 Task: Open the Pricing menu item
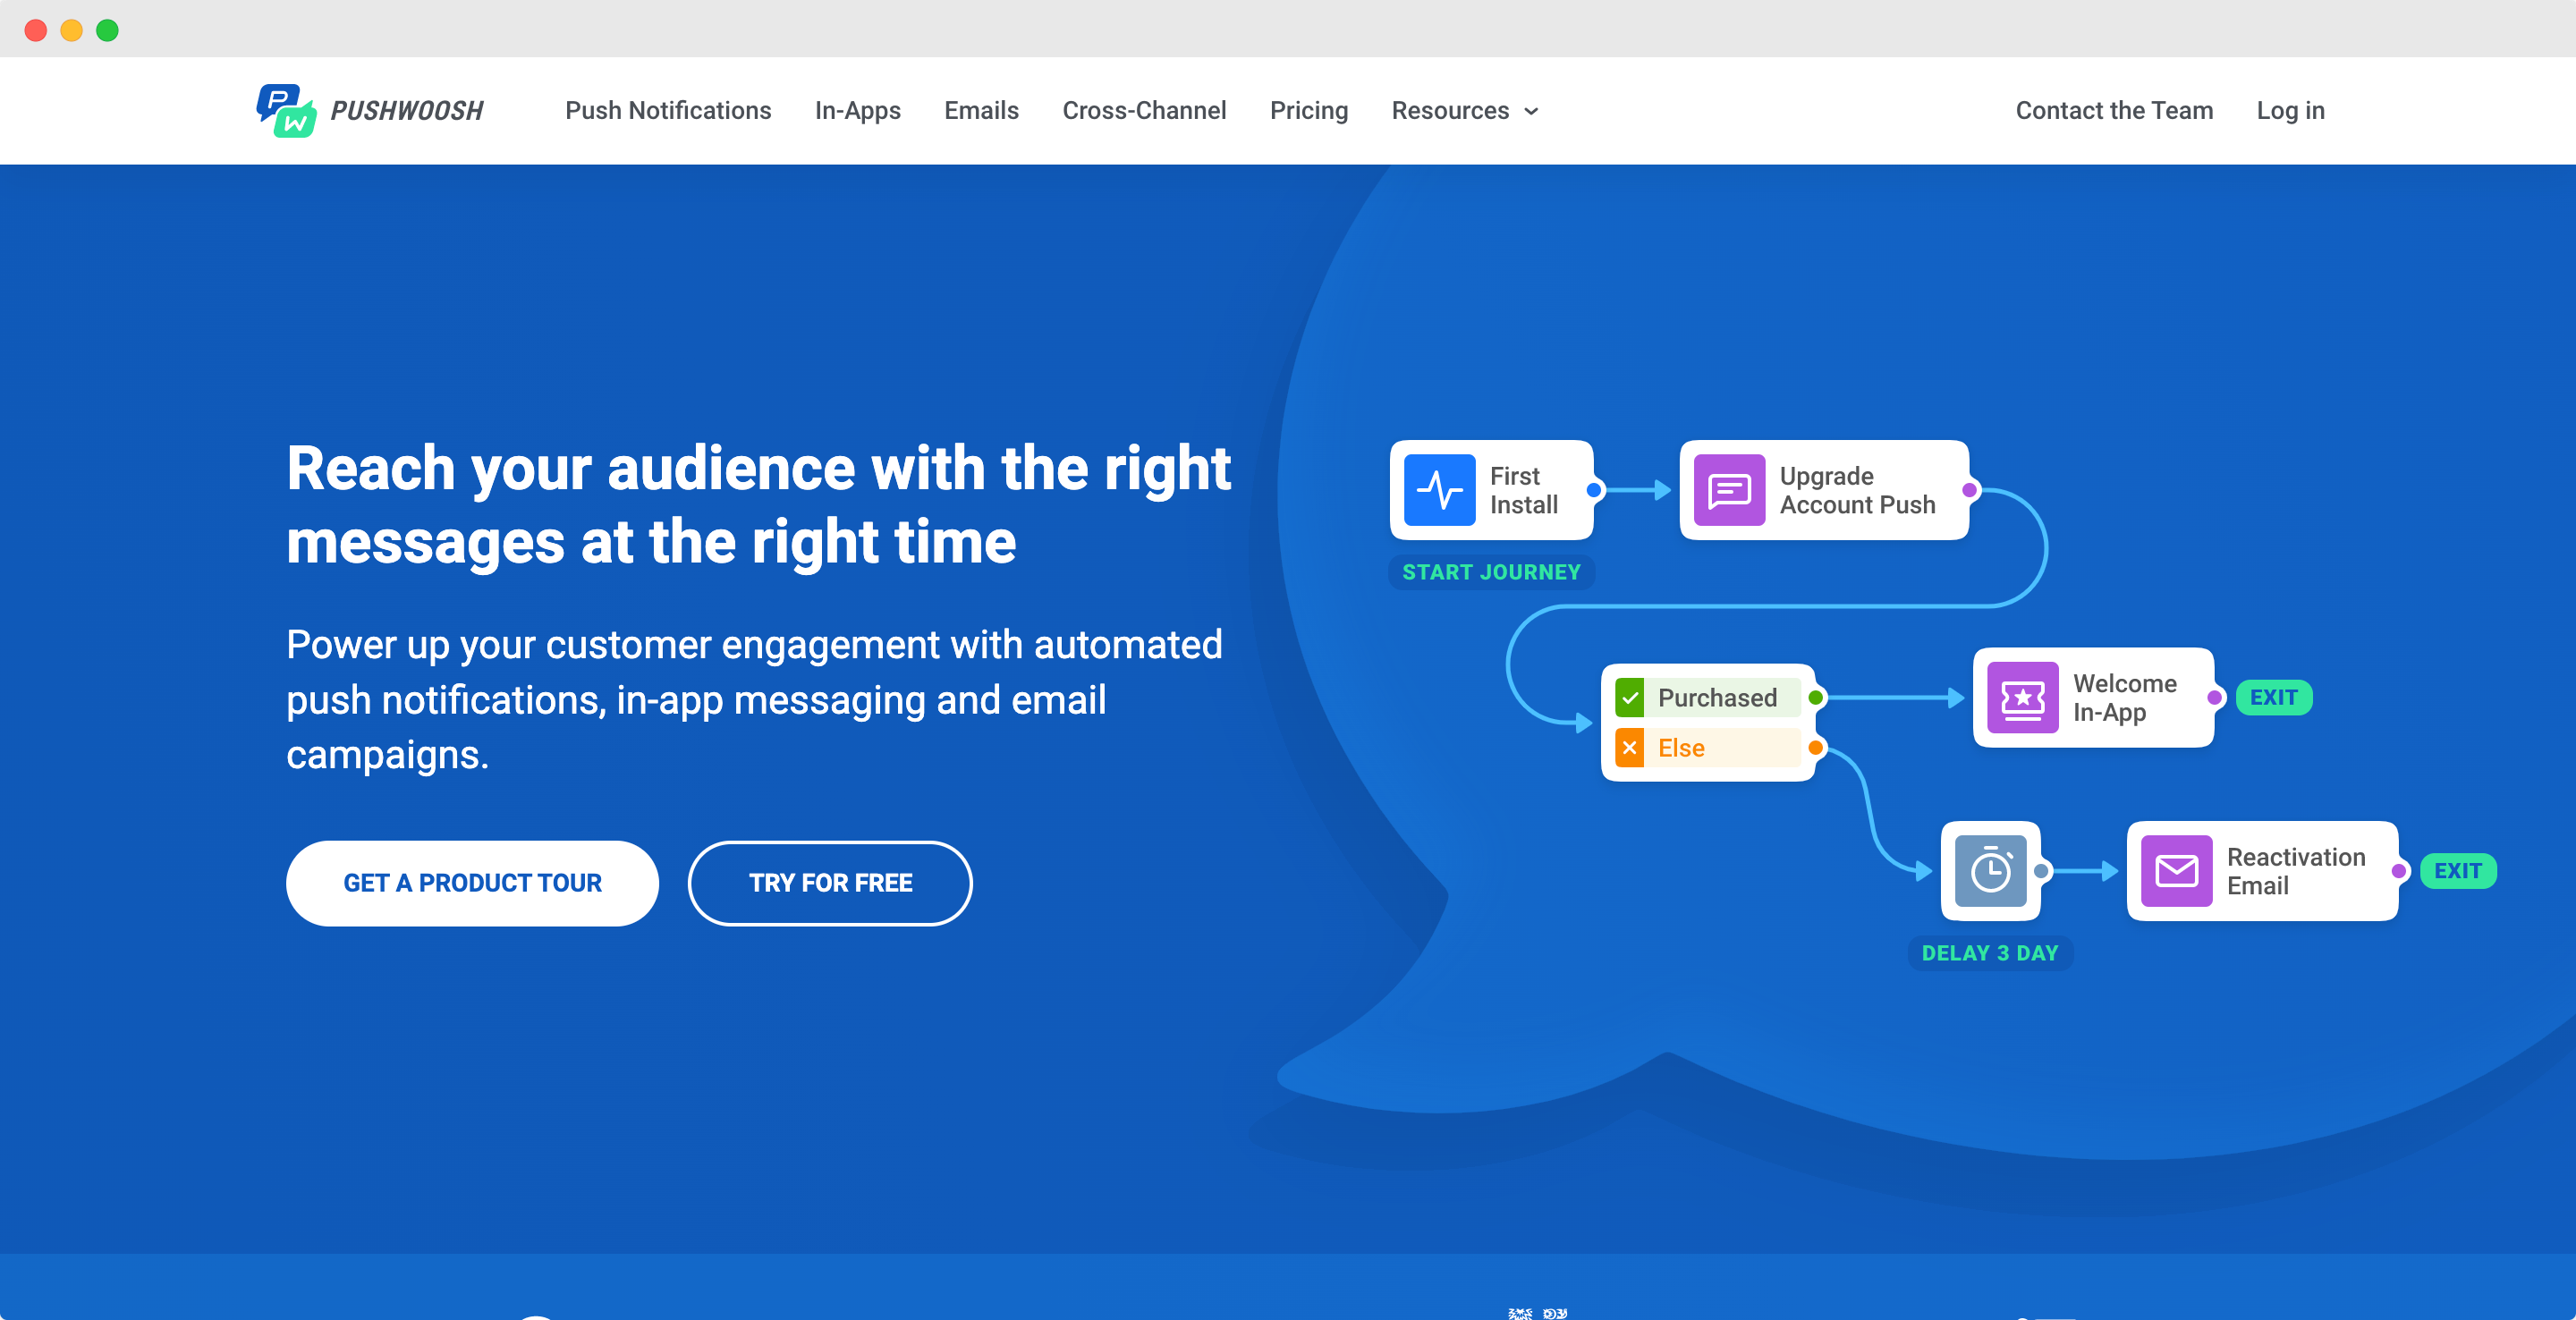coord(1308,111)
